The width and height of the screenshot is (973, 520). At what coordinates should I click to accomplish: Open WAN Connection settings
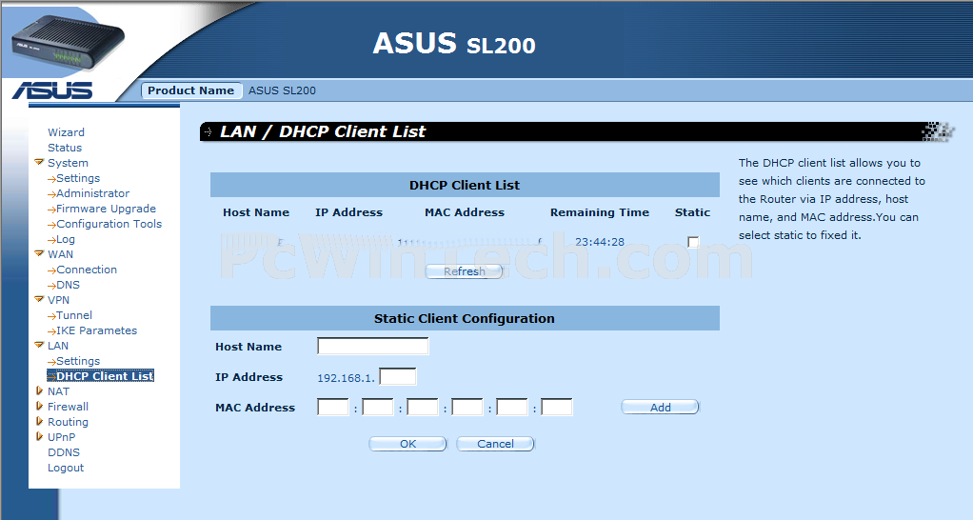click(x=87, y=270)
